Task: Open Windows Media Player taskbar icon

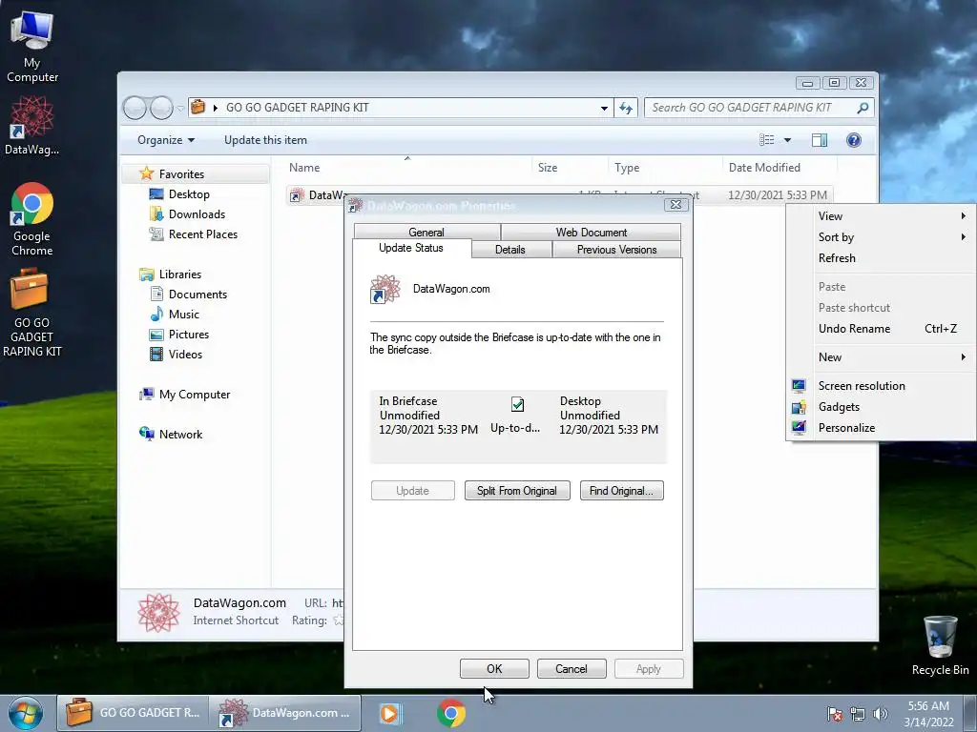Action: click(x=390, y=713)
